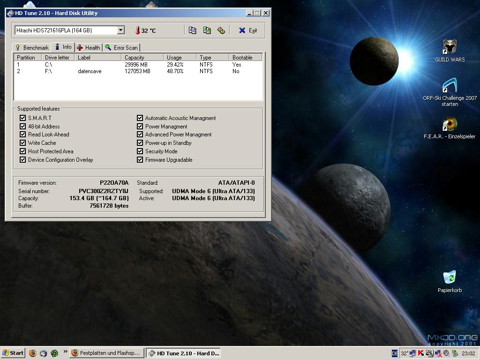Open the Hitachi drive selection dropdown

120,30
